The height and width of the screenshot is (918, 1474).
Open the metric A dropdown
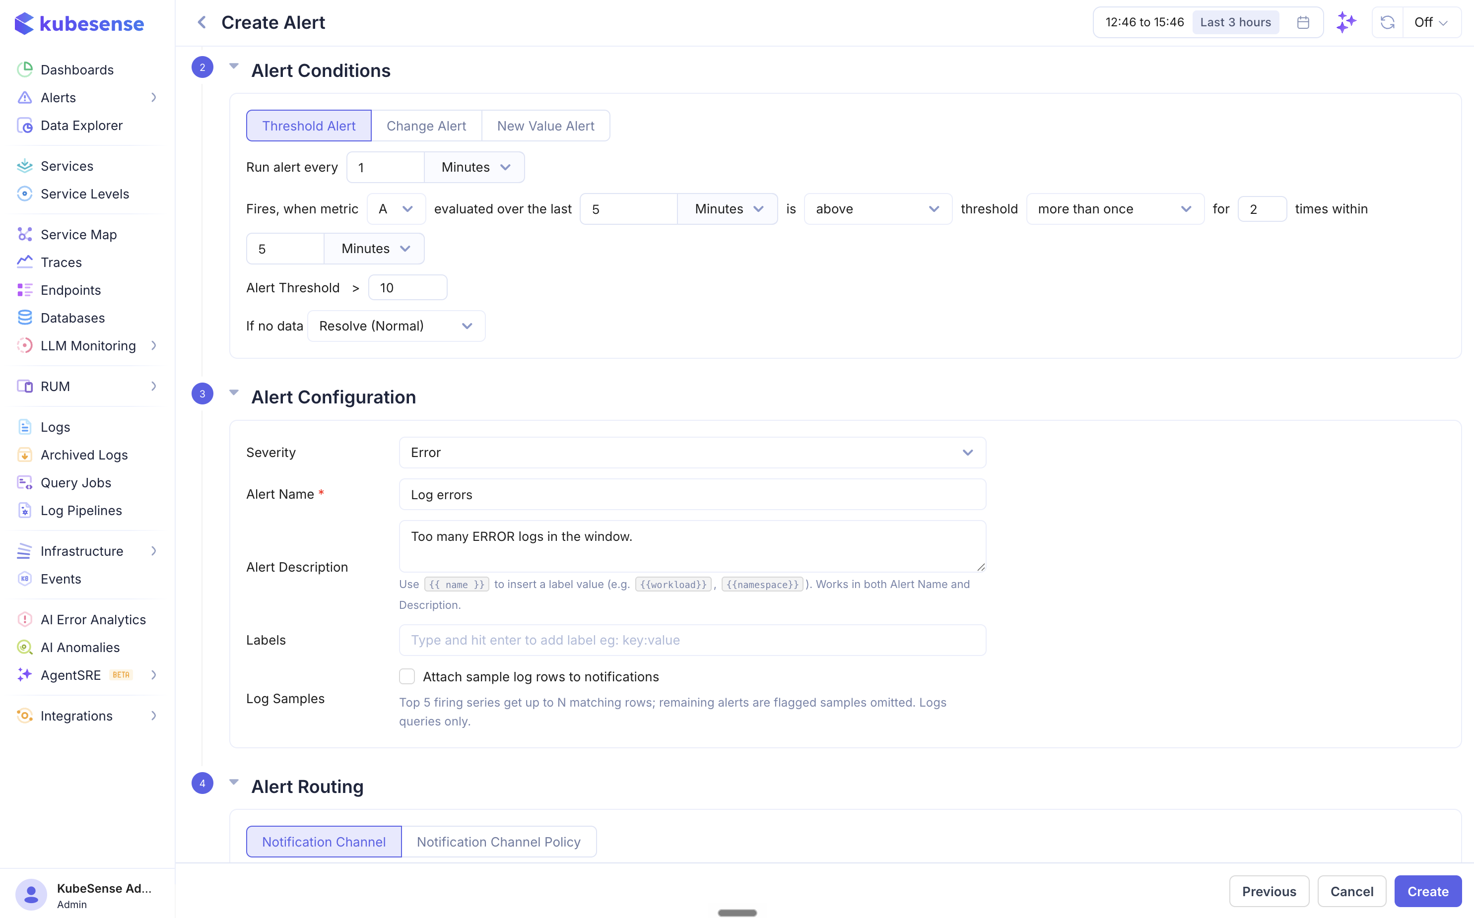[x=396, y=209]
